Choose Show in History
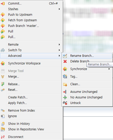 (31, 124)
